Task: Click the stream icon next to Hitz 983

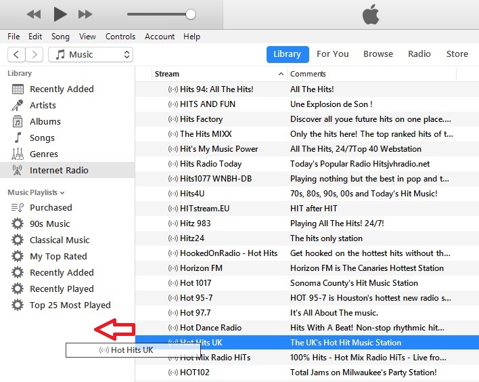Action: [x=173, y=224]
